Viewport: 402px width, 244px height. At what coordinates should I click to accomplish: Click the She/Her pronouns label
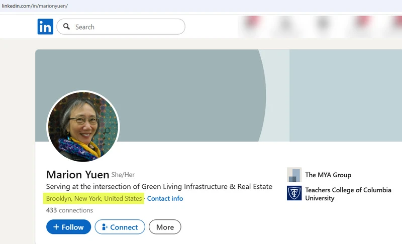coord(123,175)
